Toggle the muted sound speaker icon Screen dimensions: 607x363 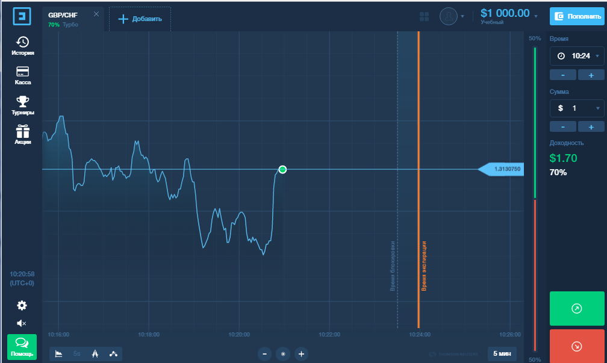(x=22, y=323)
